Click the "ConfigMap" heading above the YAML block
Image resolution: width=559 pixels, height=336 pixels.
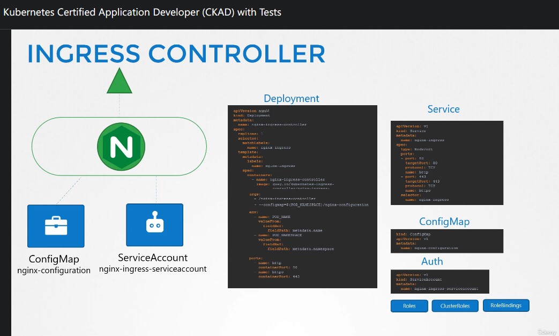click(x=444, y=222)
